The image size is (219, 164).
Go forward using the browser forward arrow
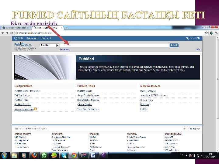(7, 33)
